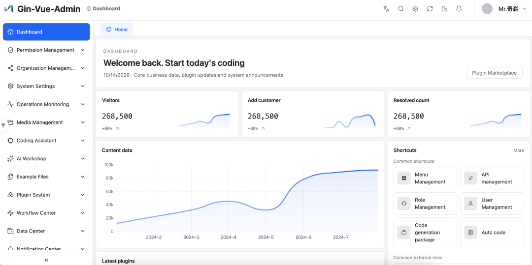The width and height of the screenshot is (532, 265).
Task: Click the Resolved count sparkline chart
Action: click(496, 121)
